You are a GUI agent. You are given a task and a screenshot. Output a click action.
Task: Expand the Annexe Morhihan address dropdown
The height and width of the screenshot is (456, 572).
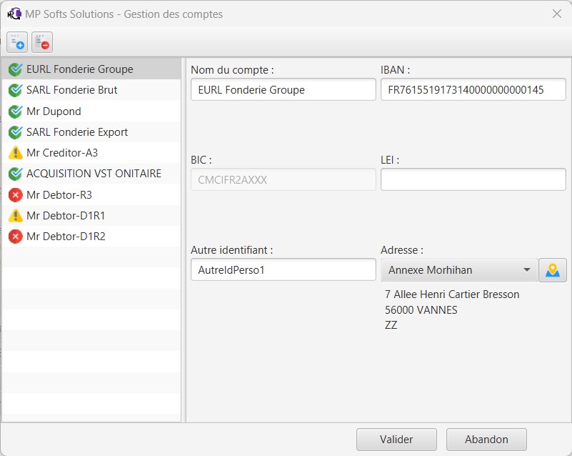pyautogui.click(x=459, y=270)
